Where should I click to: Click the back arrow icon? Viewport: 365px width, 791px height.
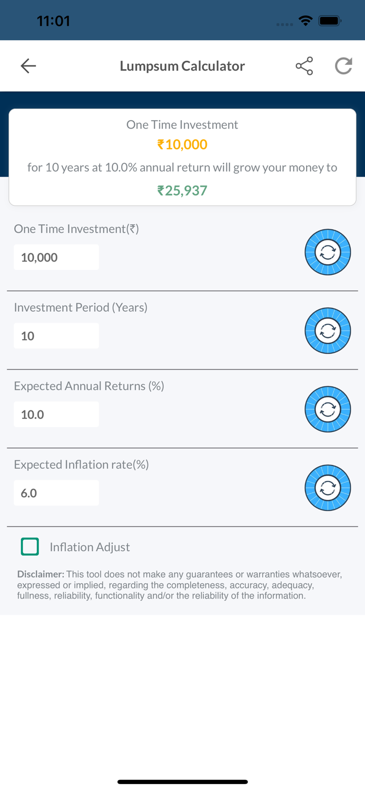[x=28, y=65]
